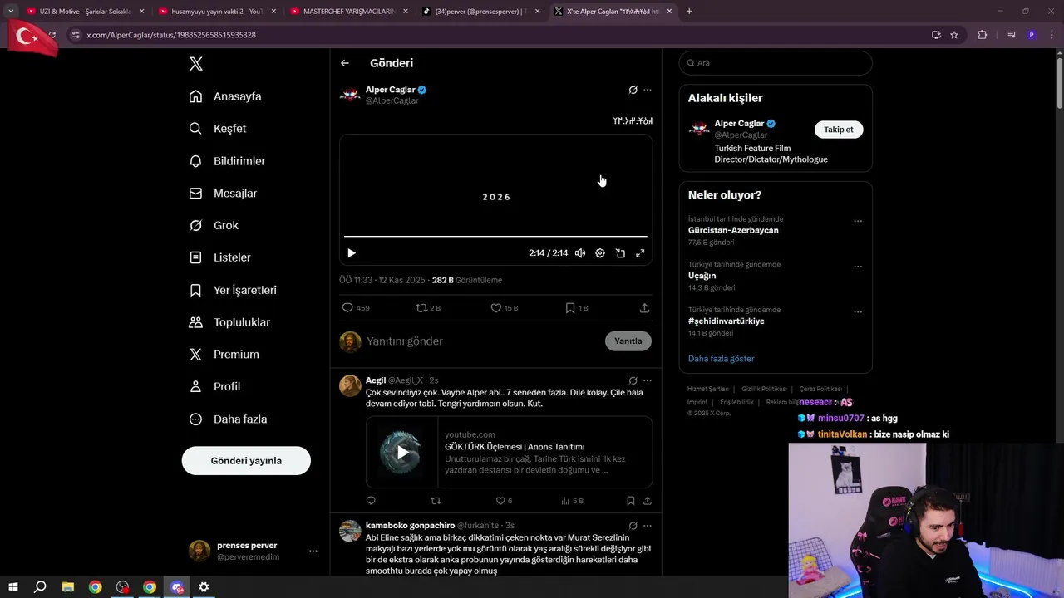Click Daha fazla göster link
Screen dimensions: 1064x598
click(721, 359)
